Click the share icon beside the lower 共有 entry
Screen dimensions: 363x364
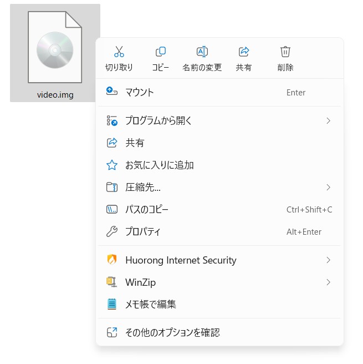point(112,143)
